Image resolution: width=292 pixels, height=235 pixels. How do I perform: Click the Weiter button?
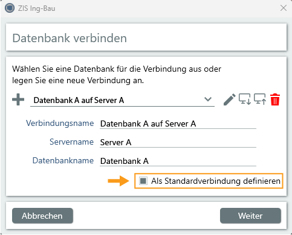[x=250, y=216]
